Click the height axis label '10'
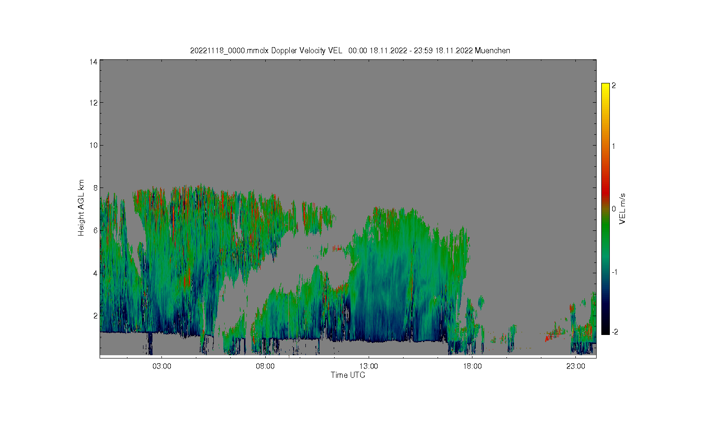708x424 pixels. click(93, 145)
